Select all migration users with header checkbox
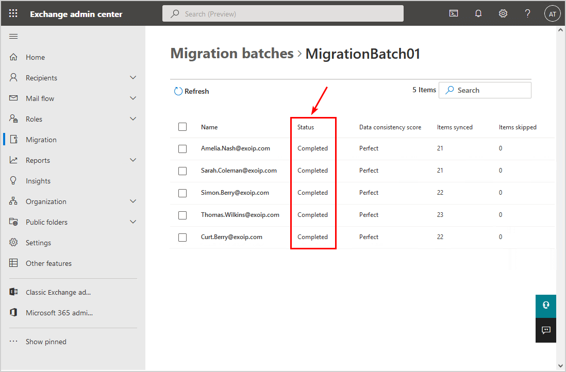Viewport: 566px width, 372px height. coord(182,126)
